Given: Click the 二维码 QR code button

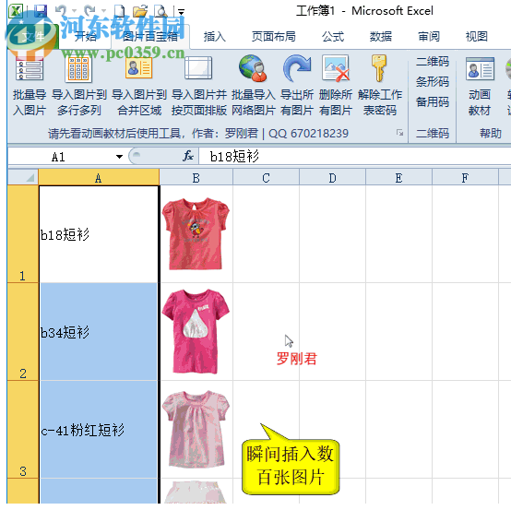Looking at the screenshot, I should (432, 61).
